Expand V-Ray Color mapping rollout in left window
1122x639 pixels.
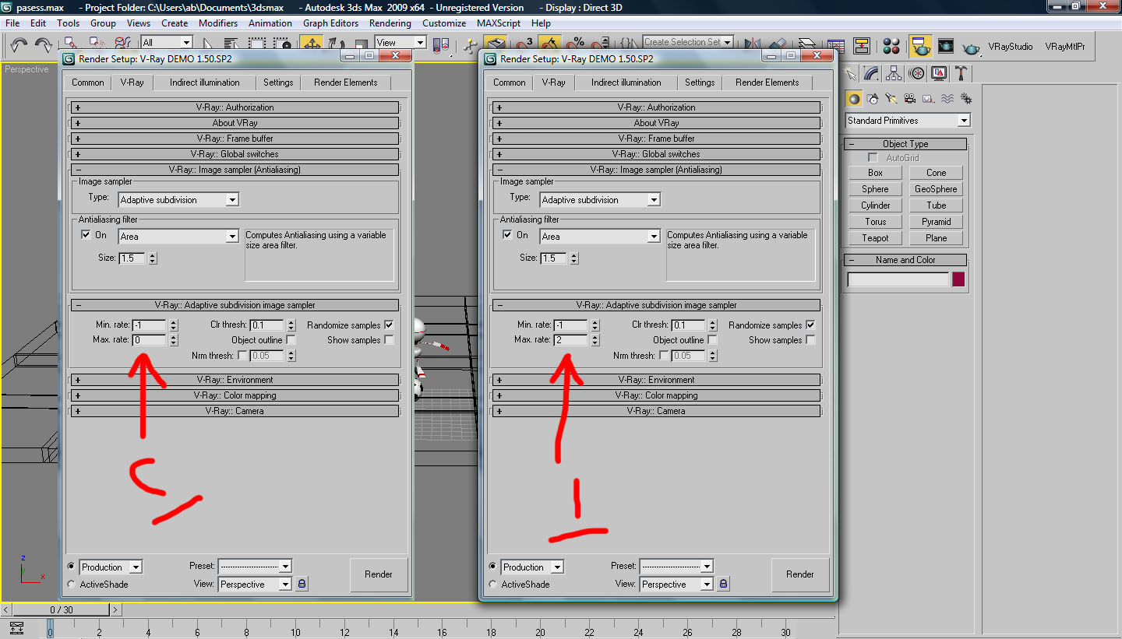point(235,395)
